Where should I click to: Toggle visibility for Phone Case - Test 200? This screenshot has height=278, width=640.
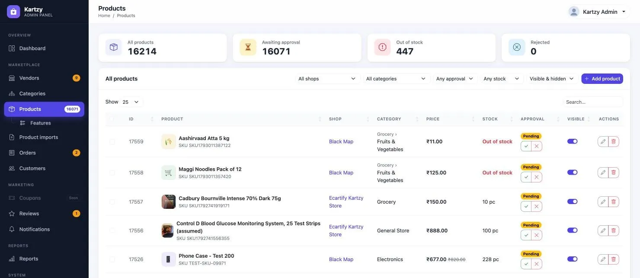(572, 259)
